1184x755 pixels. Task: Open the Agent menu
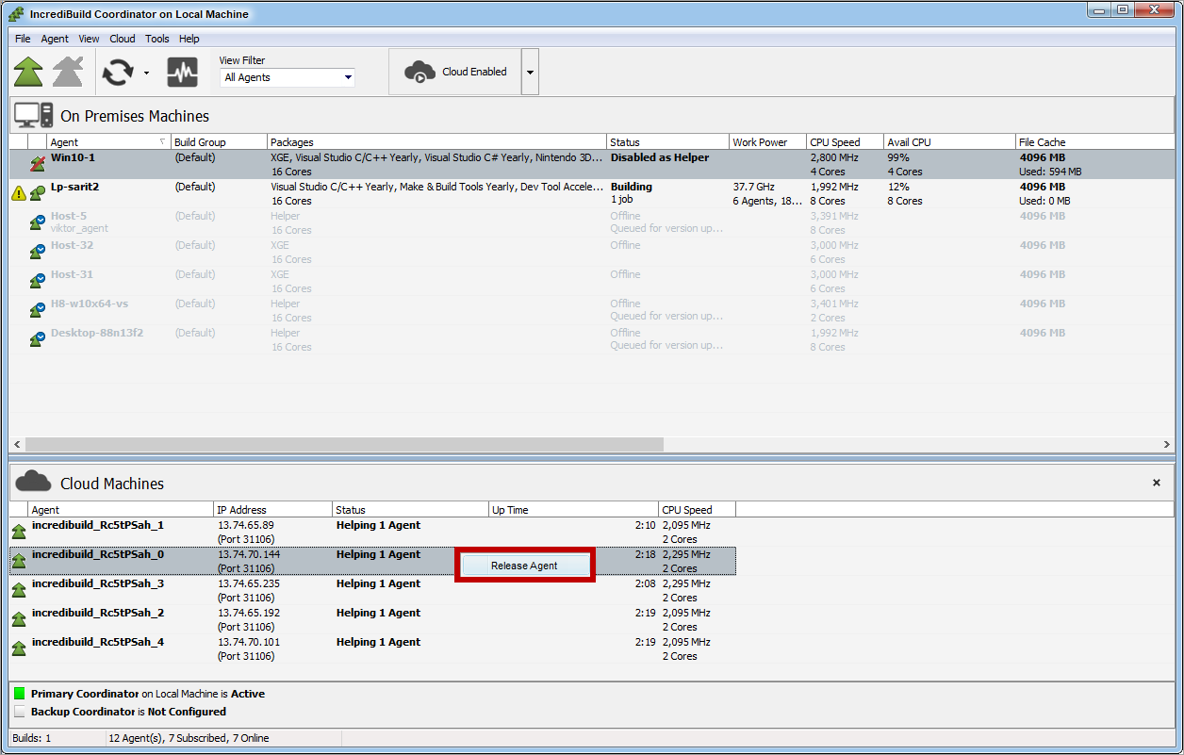click(x=55, y=39)
